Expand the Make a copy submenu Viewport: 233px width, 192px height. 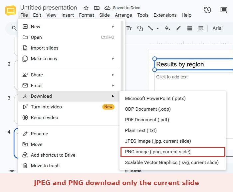69,59
